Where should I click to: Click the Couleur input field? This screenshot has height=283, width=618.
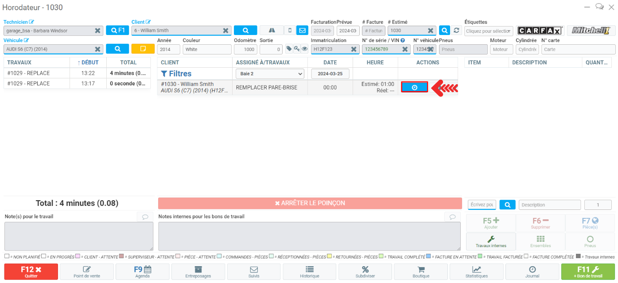[x=206, y=50]
